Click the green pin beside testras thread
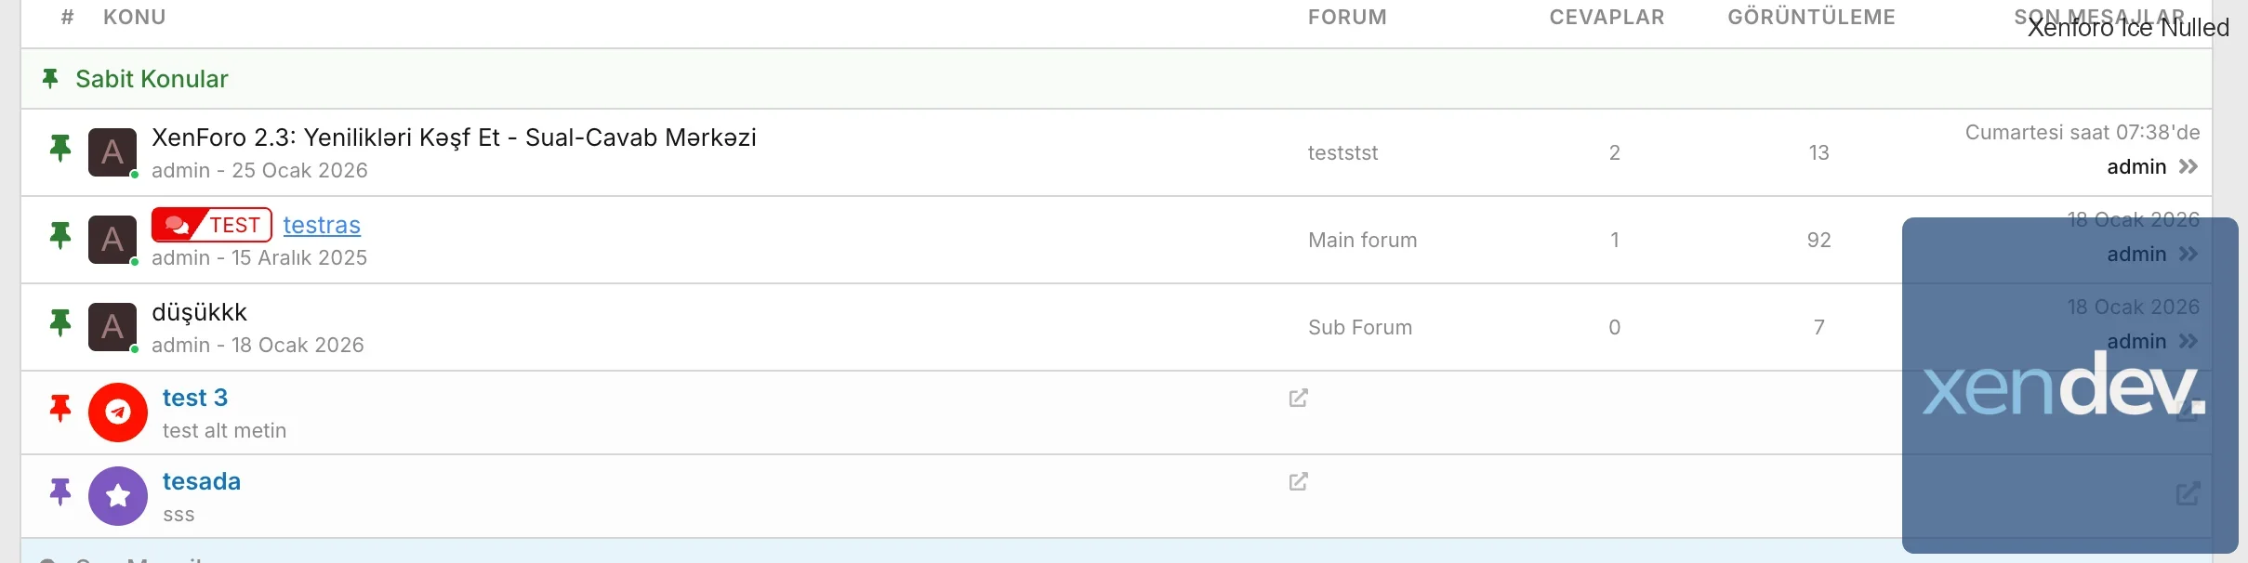Viewport: 2248px width, 563px height. [x=60, y=236]
